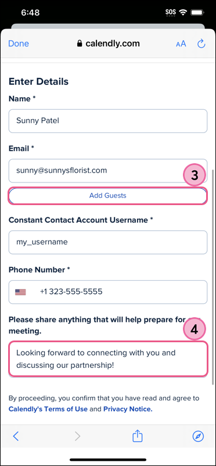
Task: Go back with the left chevron
Action: click(x=16, y=436)
